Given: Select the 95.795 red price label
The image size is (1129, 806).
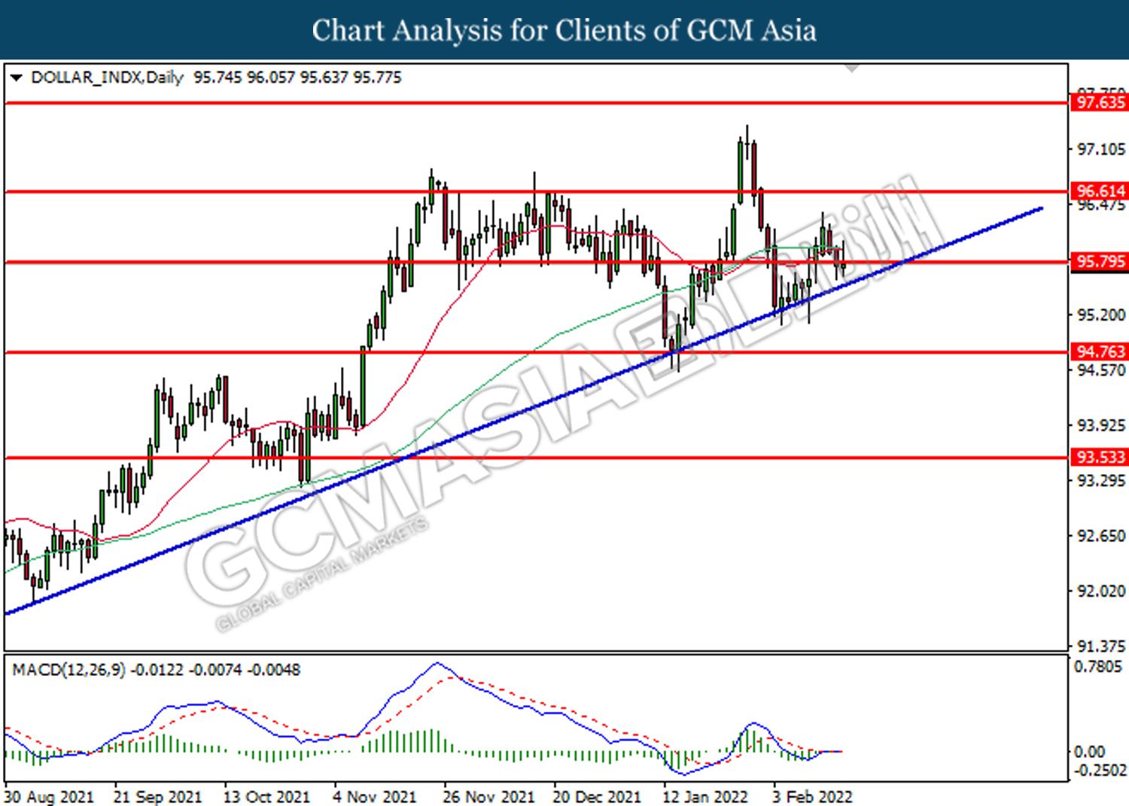Looking at the screenshot, I should pos(1100,262).
